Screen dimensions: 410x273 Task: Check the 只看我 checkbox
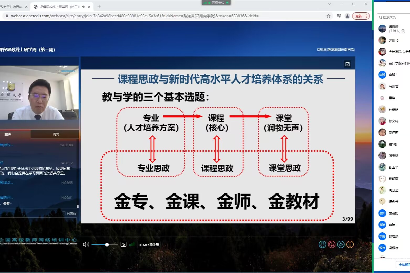[64, 213]
